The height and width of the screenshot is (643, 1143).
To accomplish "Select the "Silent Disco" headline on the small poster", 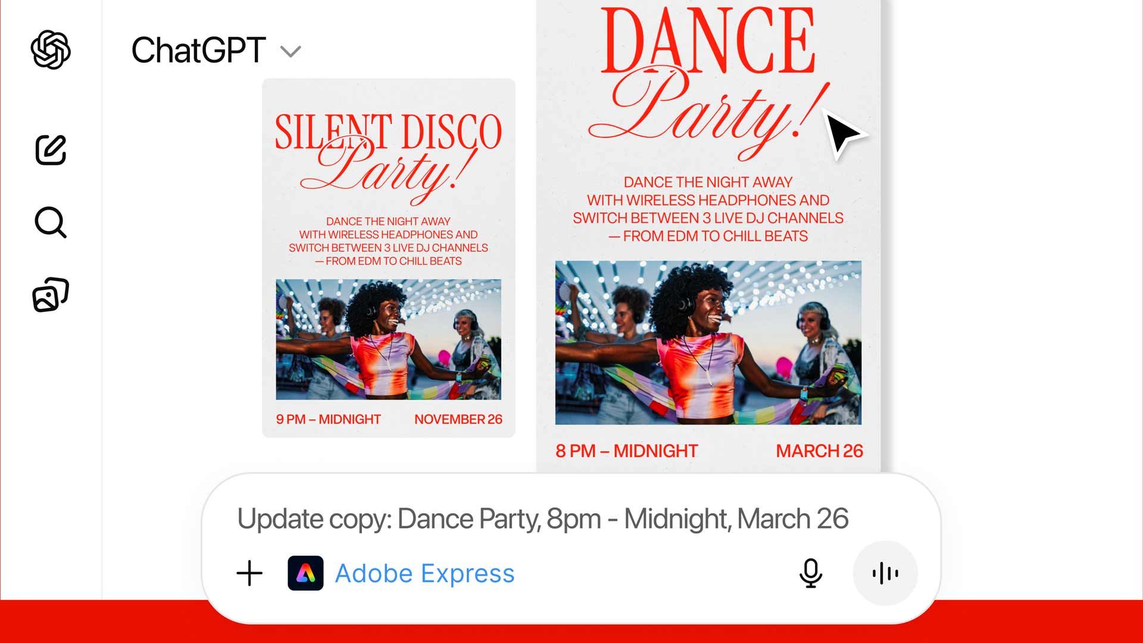I will pos(388,132).
